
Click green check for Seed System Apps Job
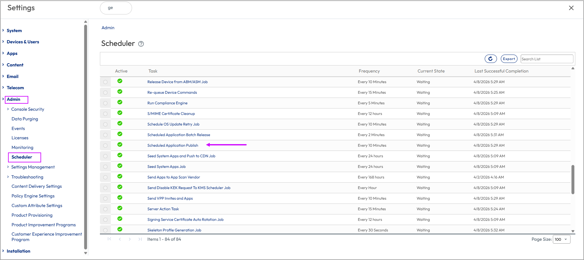click(x=120, y=166)
